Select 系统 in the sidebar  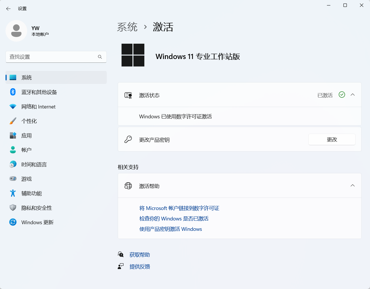point(56,78)
